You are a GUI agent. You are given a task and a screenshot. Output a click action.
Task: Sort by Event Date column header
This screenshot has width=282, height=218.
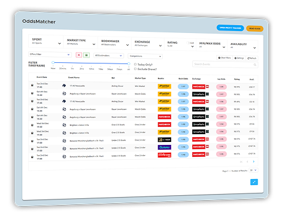pos(42,77)
